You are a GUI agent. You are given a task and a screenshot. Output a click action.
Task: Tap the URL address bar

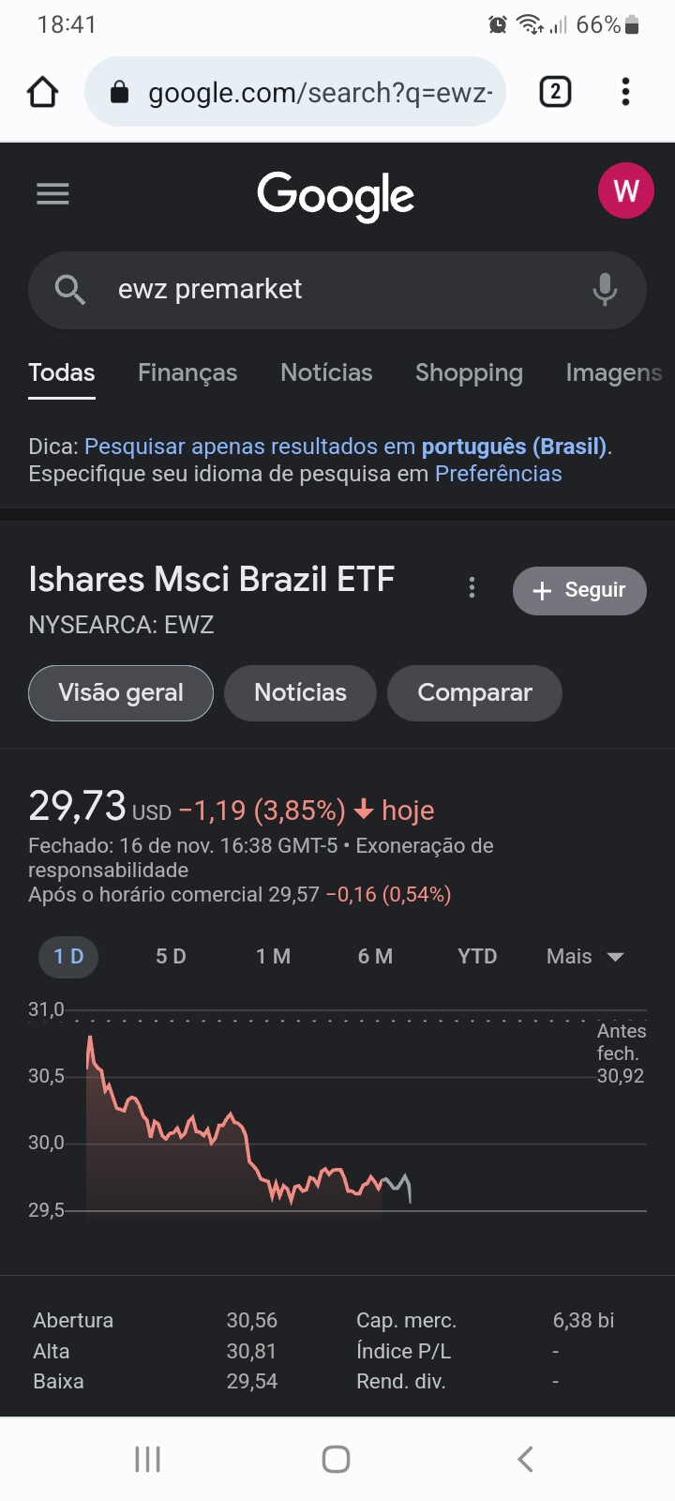pos(295,92)
